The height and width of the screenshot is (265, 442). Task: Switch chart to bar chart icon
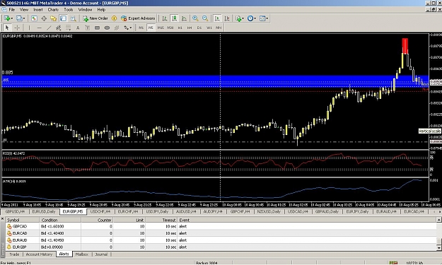pos(165,18)
